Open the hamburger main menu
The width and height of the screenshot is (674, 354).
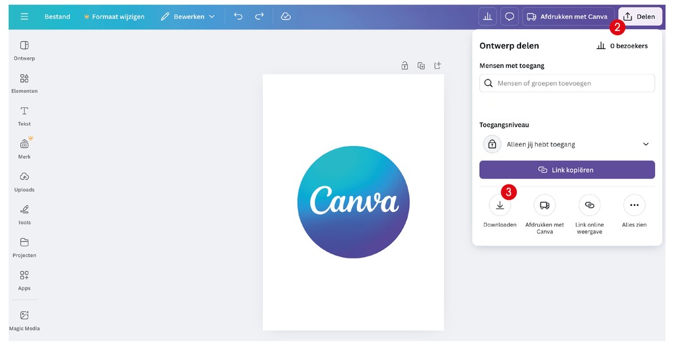[x=24, y=16]
